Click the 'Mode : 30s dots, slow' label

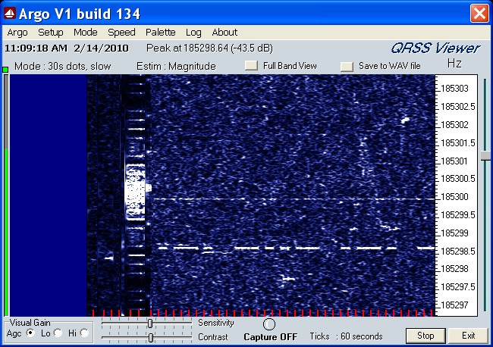pyautogui.click(x=62, y=66)
